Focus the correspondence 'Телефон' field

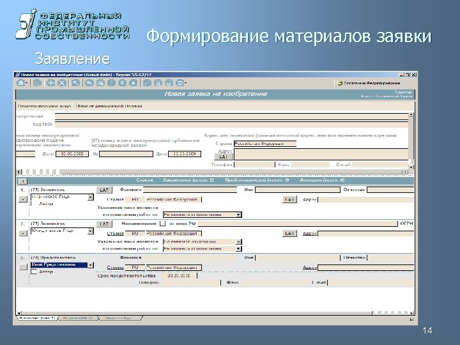(x=254, y=165)
